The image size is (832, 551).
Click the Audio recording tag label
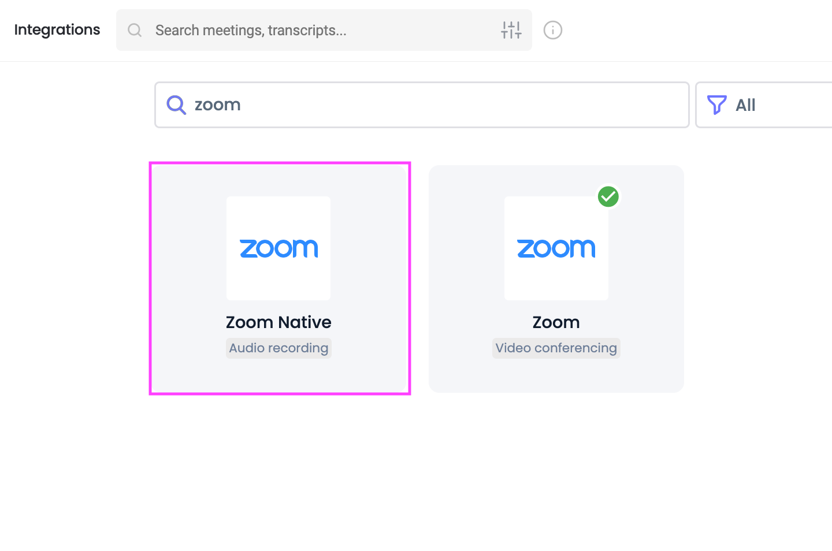(x=278, y=348)
